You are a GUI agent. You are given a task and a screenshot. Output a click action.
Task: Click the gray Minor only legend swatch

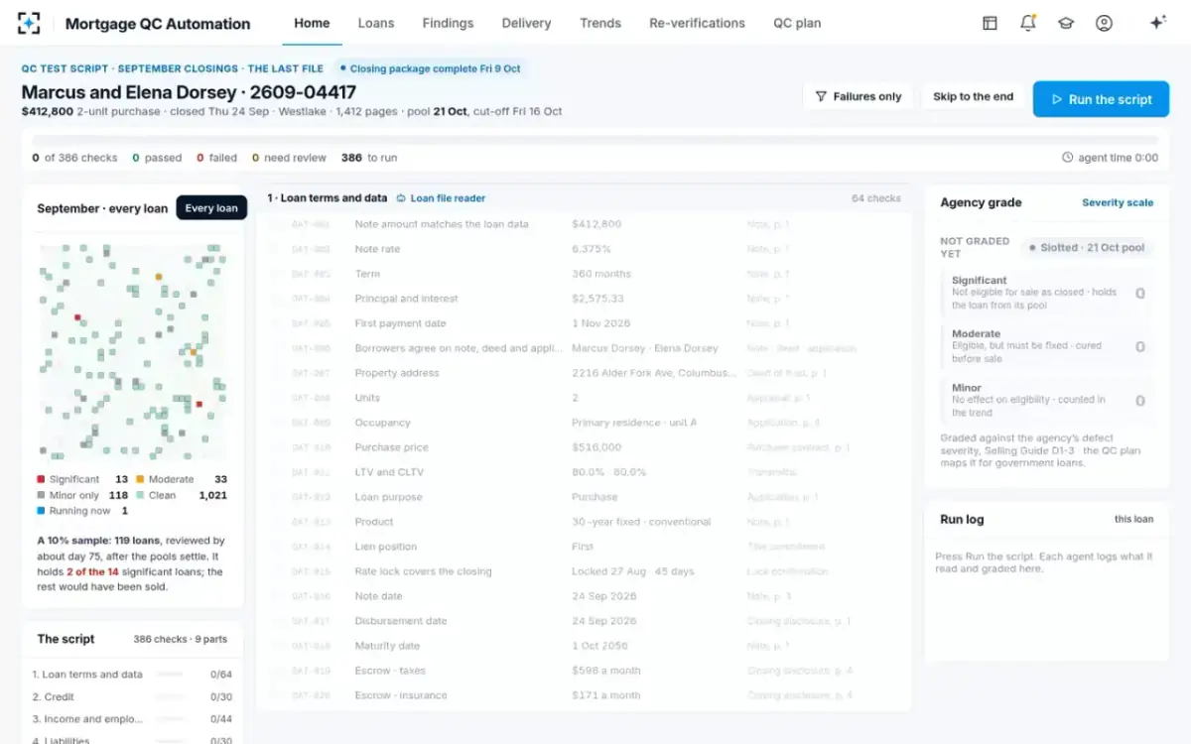click(41, 495)
